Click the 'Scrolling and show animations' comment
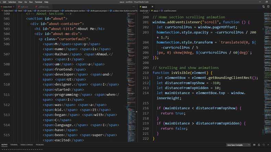This screenshot has width=271, height=152. [186, 68]
